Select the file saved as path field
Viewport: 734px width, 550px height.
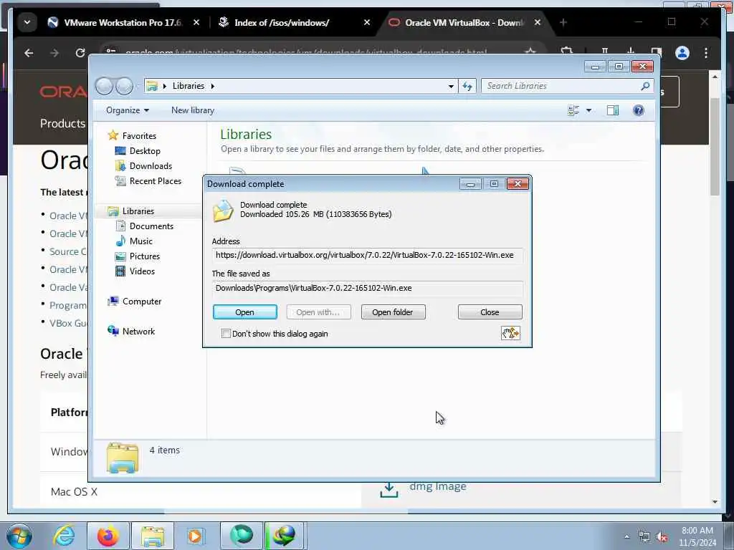pos(367,288)
